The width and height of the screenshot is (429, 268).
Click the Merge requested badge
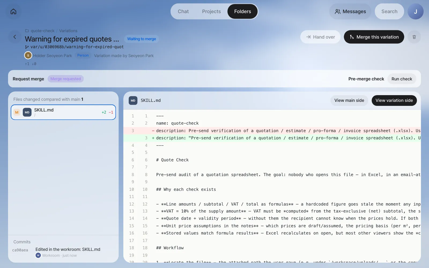[x=66, y=79]
